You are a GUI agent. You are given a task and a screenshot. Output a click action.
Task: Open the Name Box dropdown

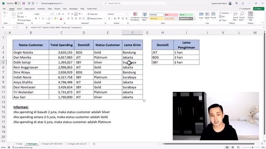click(14, 27)
